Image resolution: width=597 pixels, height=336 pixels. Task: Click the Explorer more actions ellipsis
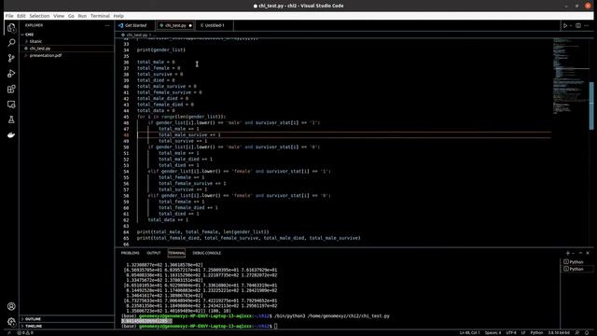[x=107, y=25]
